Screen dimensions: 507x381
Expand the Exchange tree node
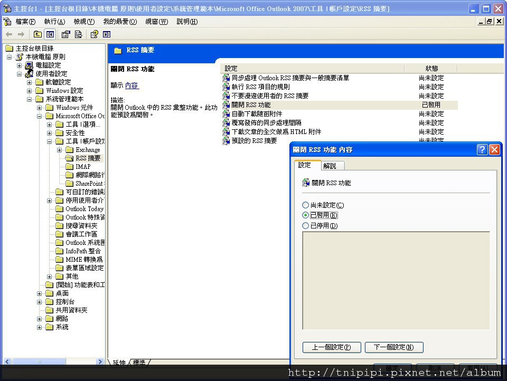[60, 150]
